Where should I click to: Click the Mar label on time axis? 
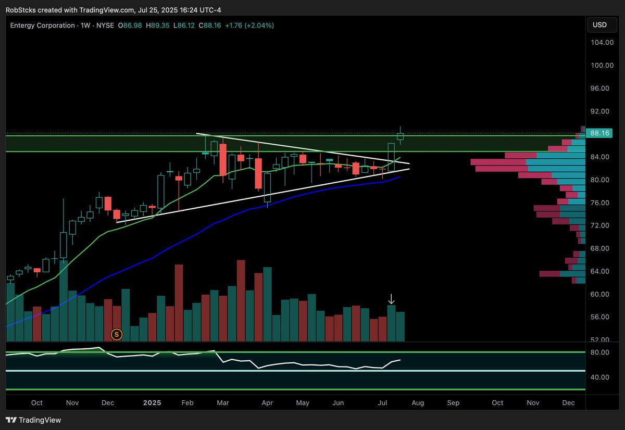point(223,403)
